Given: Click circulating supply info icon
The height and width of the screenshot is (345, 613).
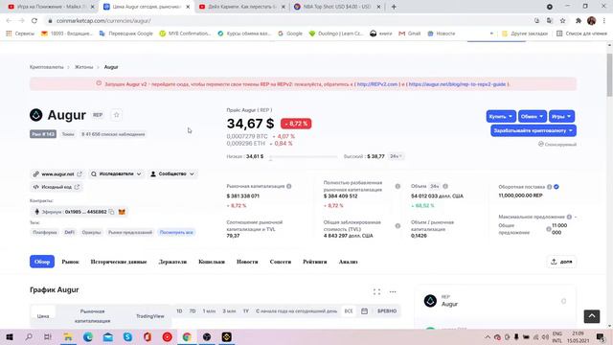Looking at the screenshot, I should (549, 187).
